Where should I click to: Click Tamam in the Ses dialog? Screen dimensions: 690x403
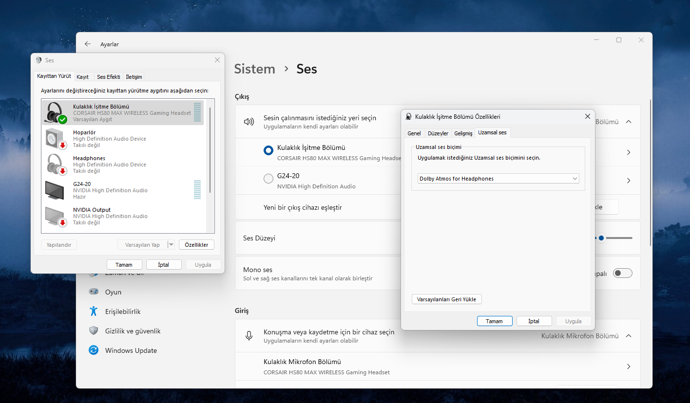(124, 265)
